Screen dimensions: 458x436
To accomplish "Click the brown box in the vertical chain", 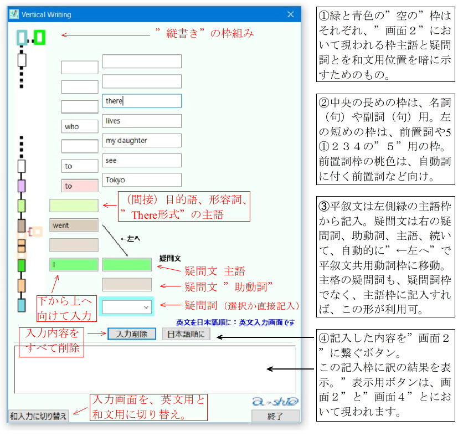I will (x=22, y=225).
